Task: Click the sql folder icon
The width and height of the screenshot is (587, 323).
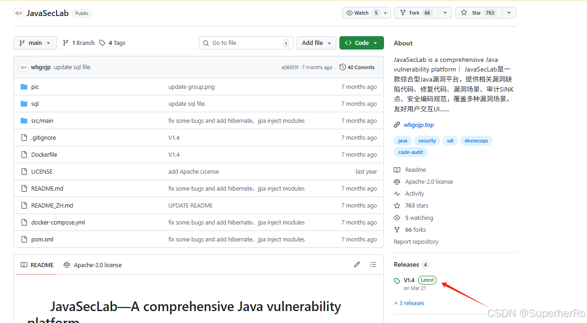Action: [24, 104]
